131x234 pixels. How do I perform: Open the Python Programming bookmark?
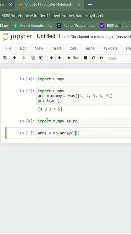coord(76,26)
